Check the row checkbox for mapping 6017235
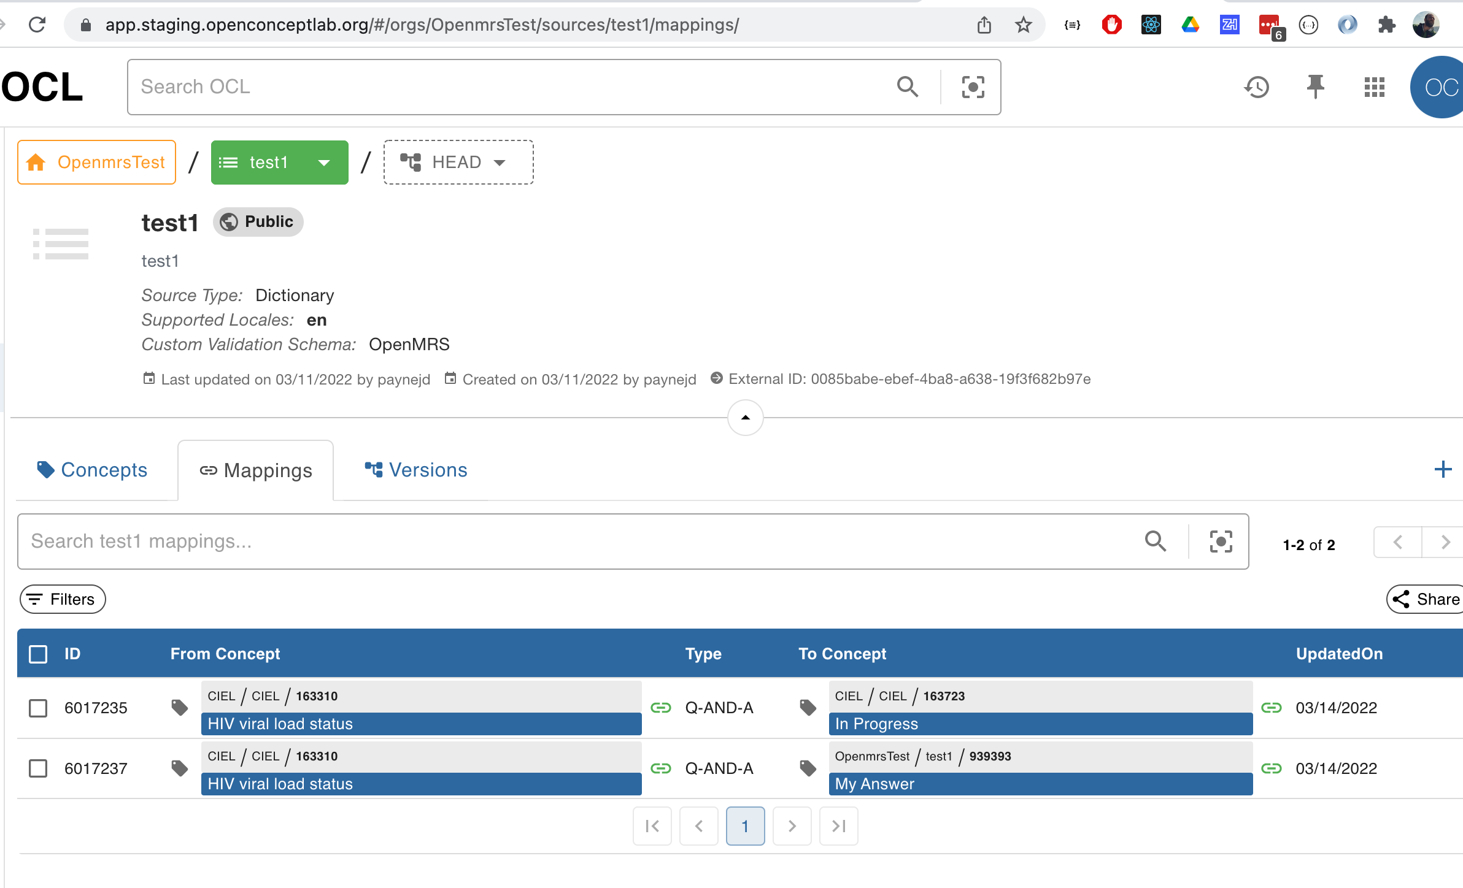The width and height of the screenshot is (1463, 888). (37, 708)
